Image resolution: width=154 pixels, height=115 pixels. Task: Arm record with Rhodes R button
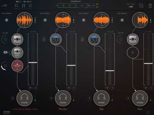tap(51, 98)
